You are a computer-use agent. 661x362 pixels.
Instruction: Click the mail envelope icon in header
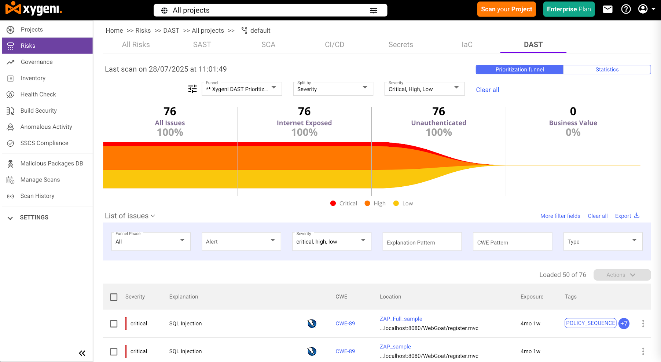[607, 9]
